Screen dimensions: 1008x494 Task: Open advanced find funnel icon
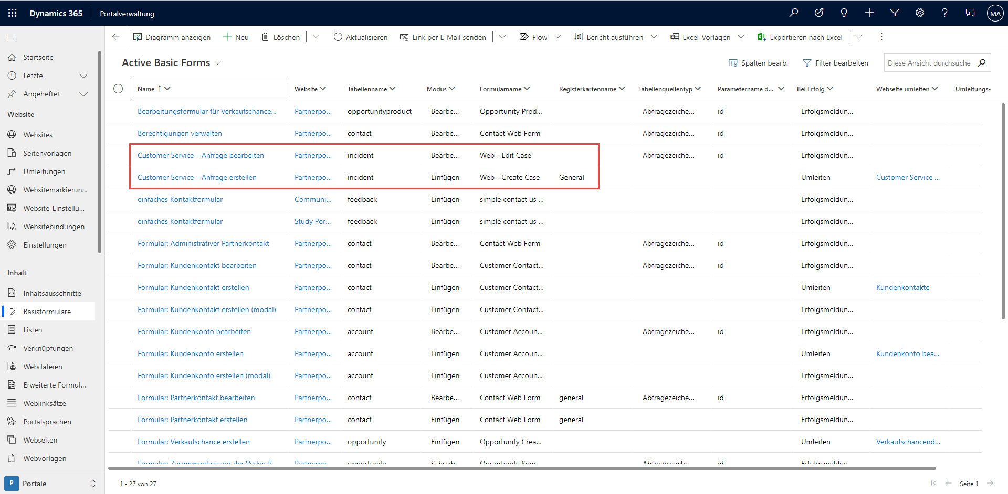(x=894, y=13)
